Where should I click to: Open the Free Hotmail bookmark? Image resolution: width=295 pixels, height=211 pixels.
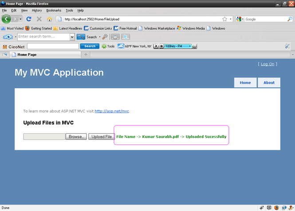125,28
